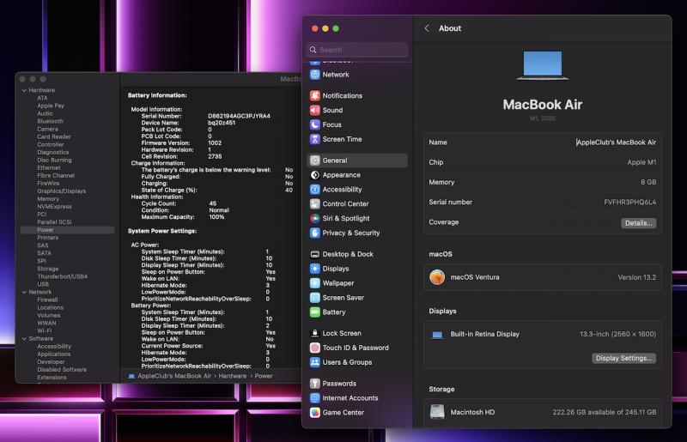This screenshot has width=687, height=442.
Task: Open the Displays settings label
Action: point(336,269)
